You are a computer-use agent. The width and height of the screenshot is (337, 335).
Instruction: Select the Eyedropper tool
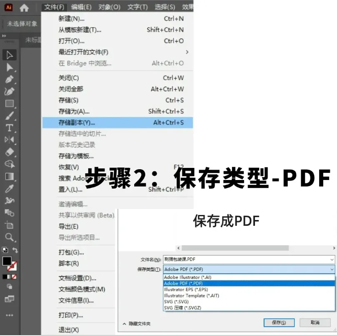(x=10, y=189)
